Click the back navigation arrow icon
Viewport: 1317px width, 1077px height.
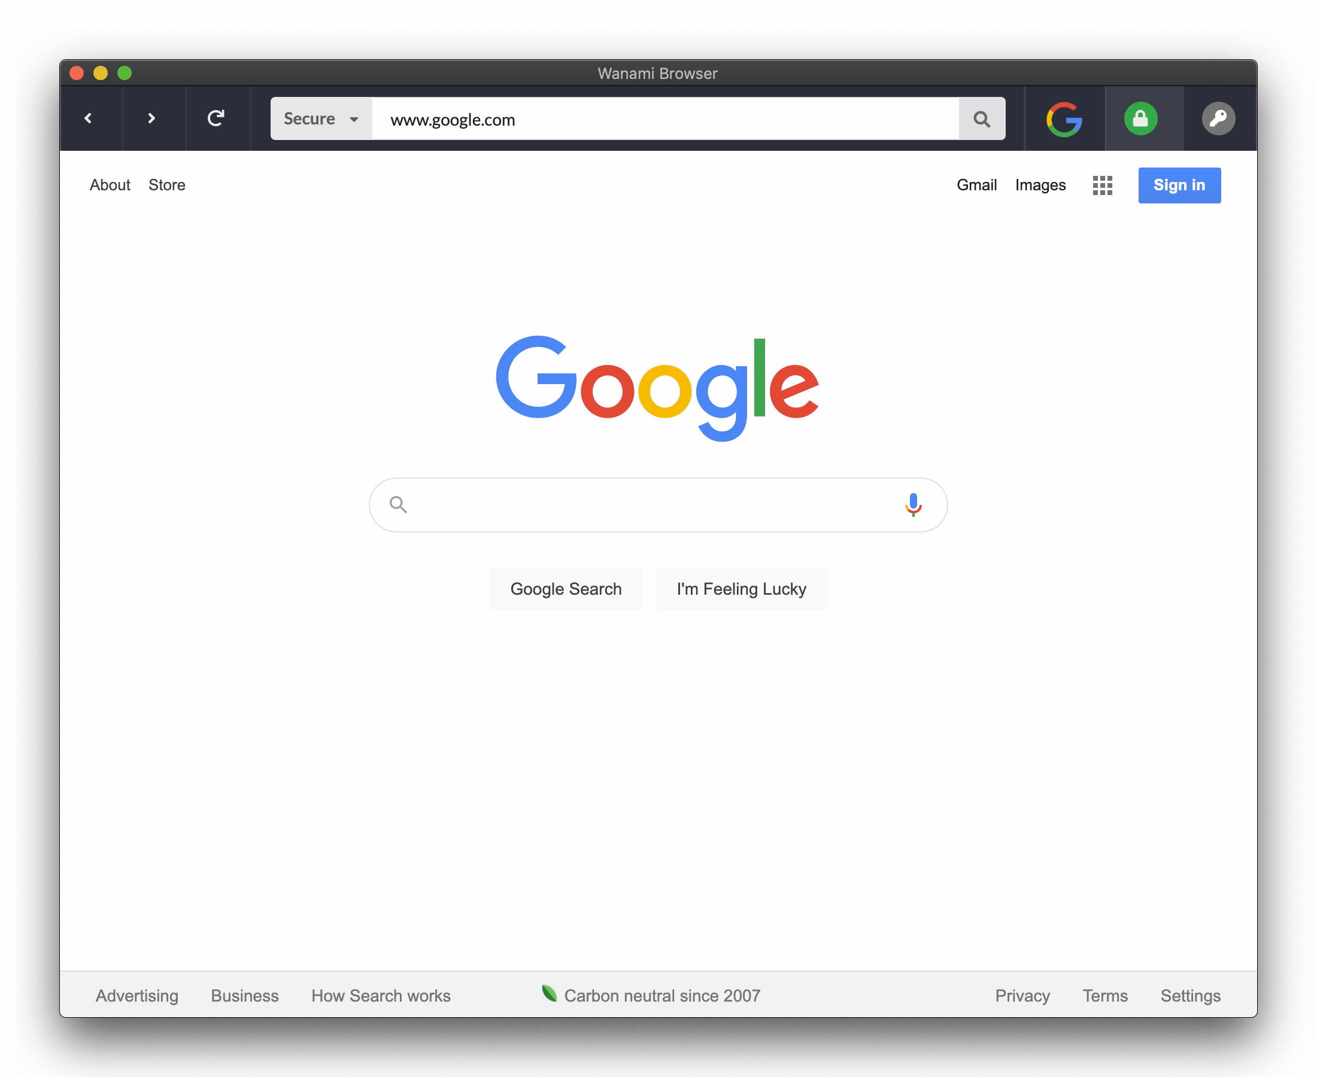[x=89, y=118]
